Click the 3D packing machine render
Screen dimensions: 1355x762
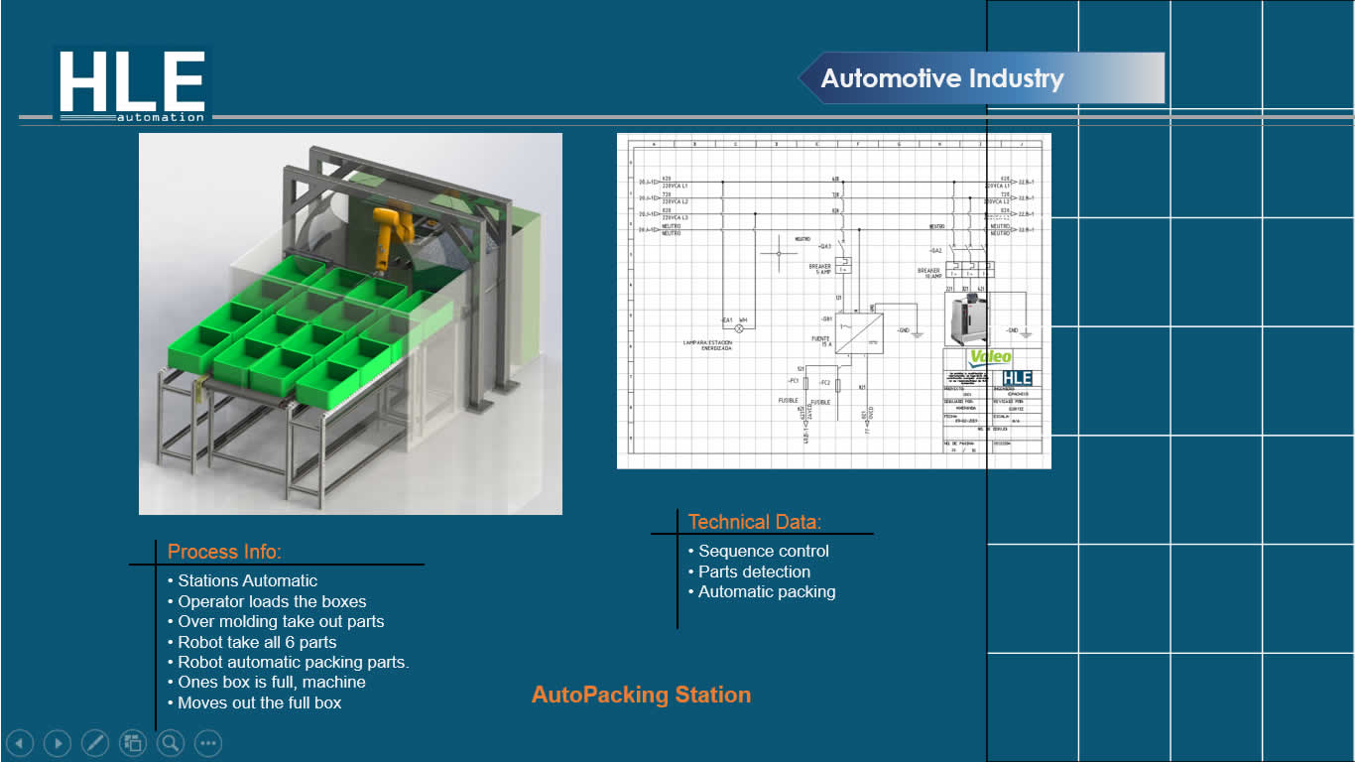point(350,323)
